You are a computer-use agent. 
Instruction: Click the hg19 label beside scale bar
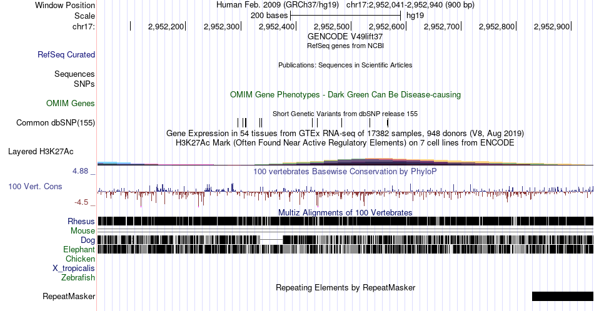pyautogui.click(x=415, y=16)
